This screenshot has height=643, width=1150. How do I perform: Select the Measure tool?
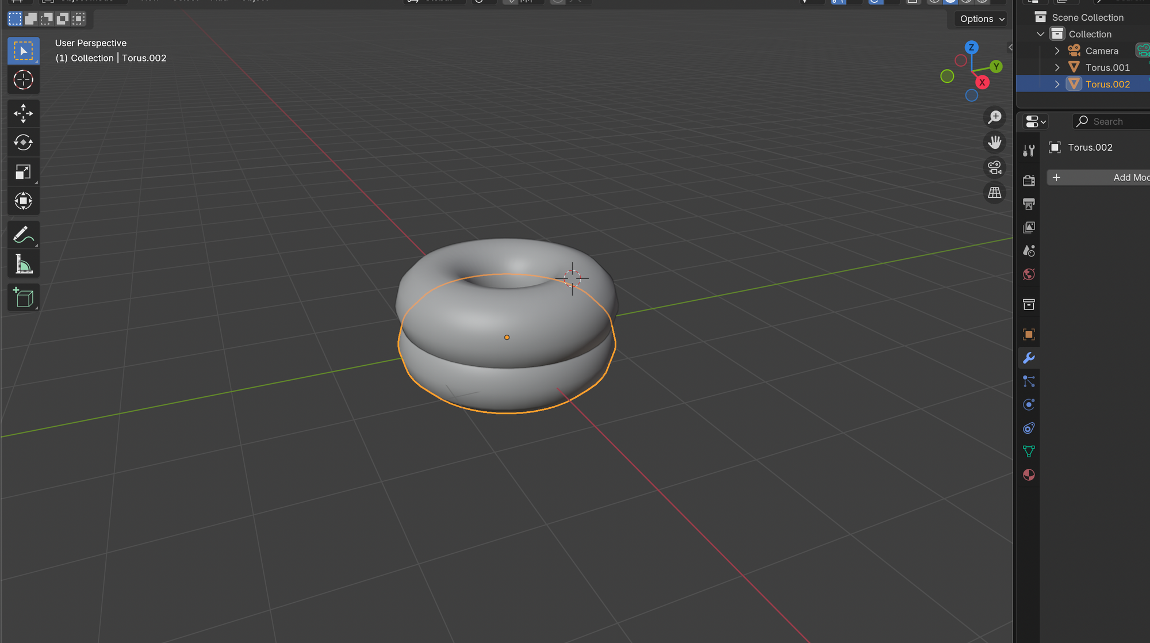pyautogui.click(x=24, y=264)
